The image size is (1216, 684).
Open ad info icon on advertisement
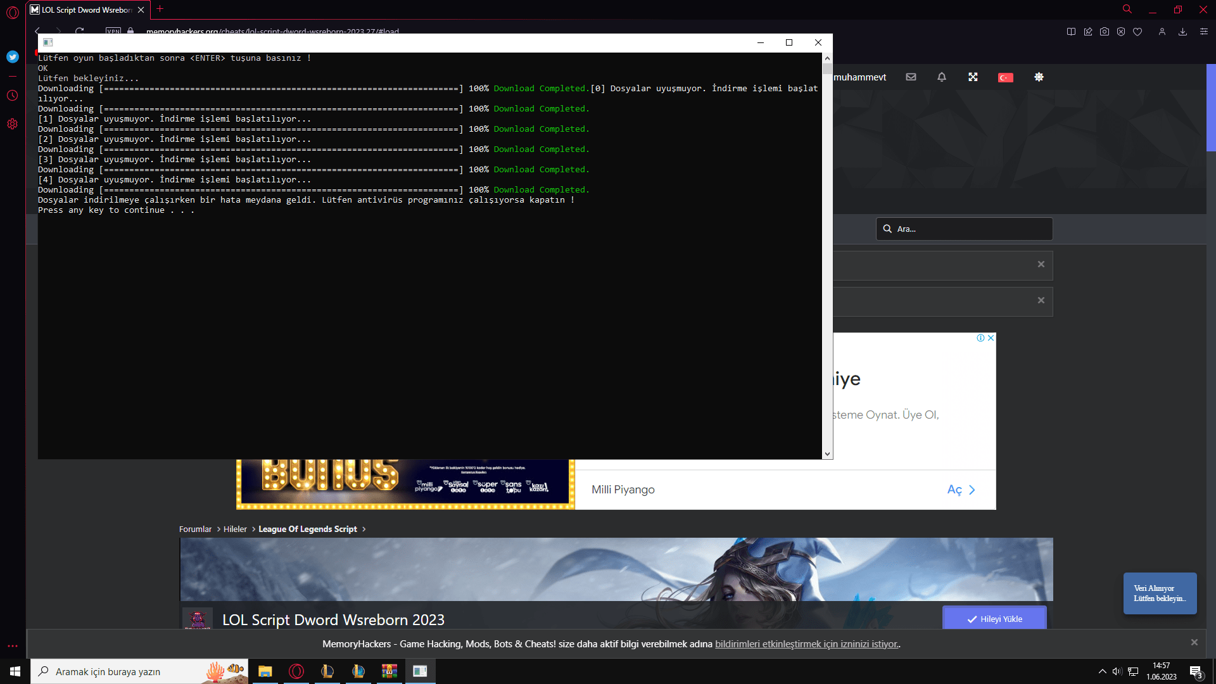[980, 338]
